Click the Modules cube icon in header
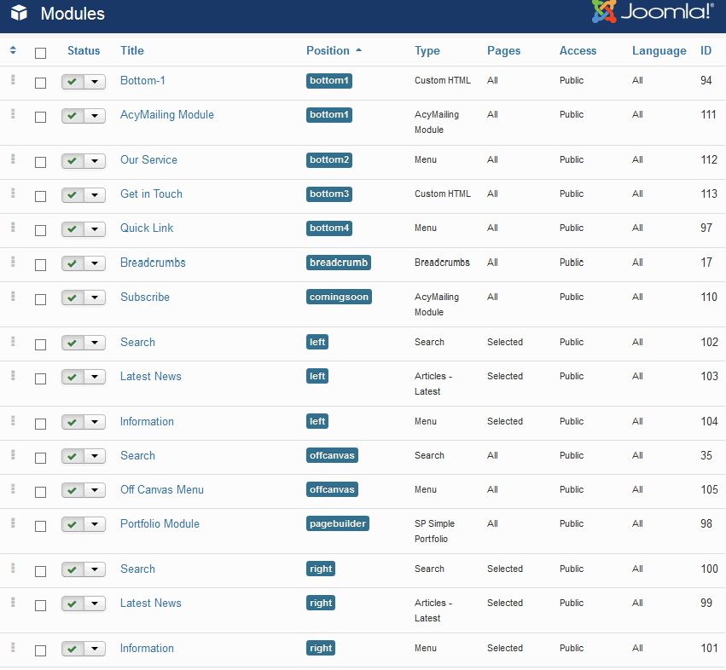 click(x=19, y=14)
